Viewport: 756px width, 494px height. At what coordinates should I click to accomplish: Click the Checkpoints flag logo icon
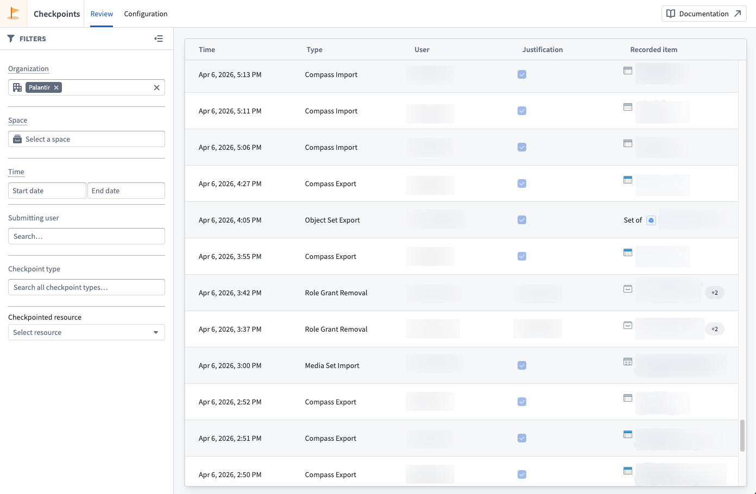[x=14, y=13]
